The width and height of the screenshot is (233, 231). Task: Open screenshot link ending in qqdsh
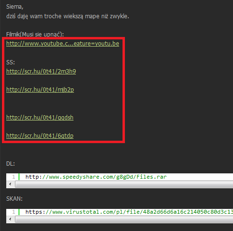click(x=40, y=118)
